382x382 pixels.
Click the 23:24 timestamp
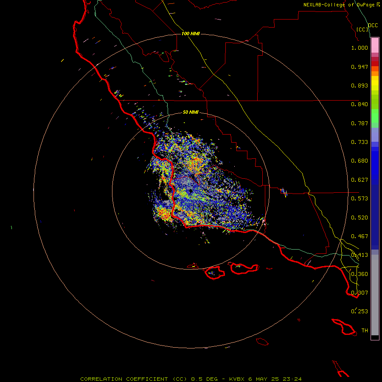[292, 379]
